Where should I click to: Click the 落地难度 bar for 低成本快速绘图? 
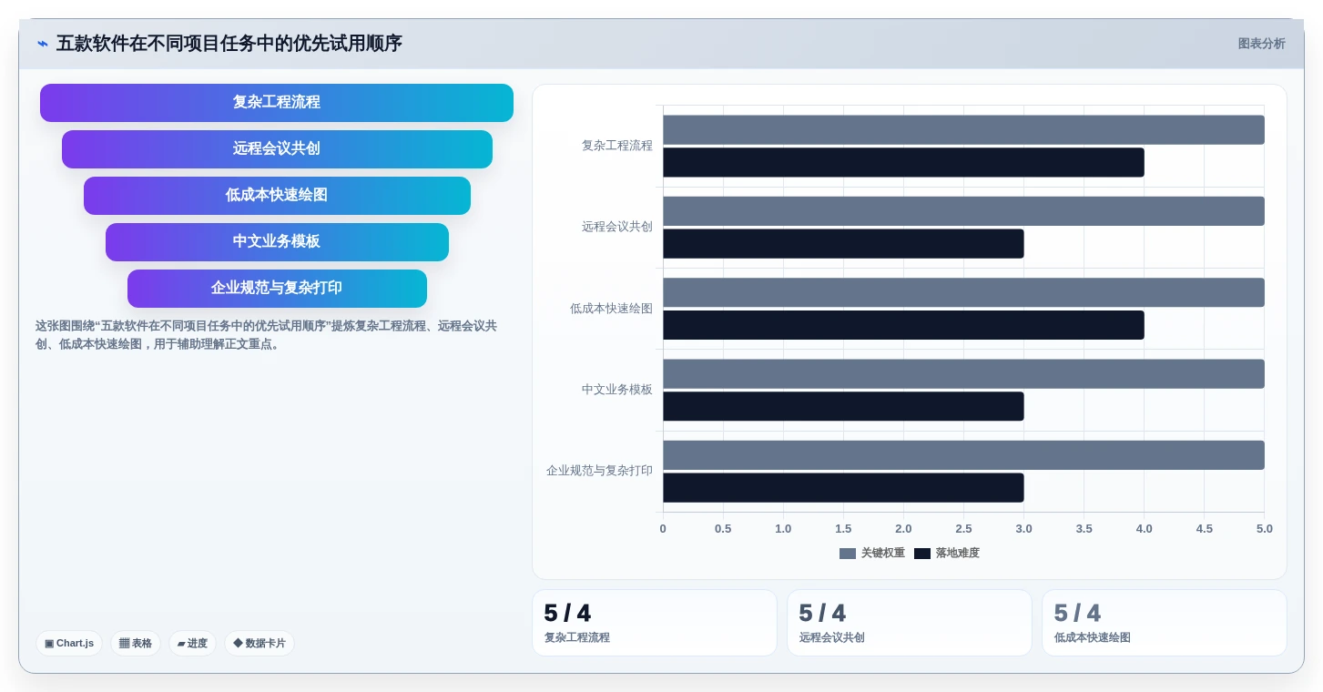tap(903, 325)
